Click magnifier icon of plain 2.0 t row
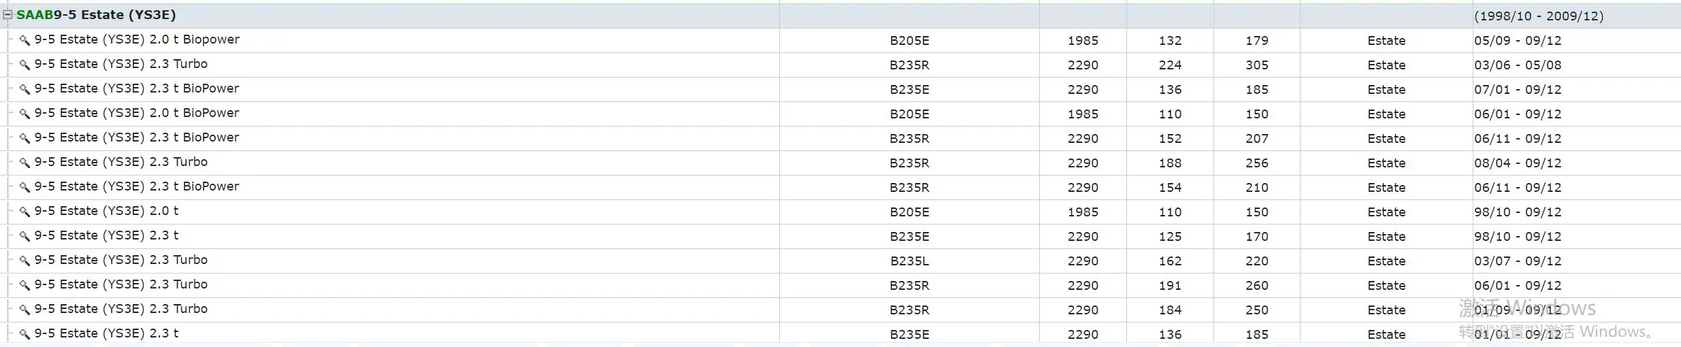 [25, 212]
